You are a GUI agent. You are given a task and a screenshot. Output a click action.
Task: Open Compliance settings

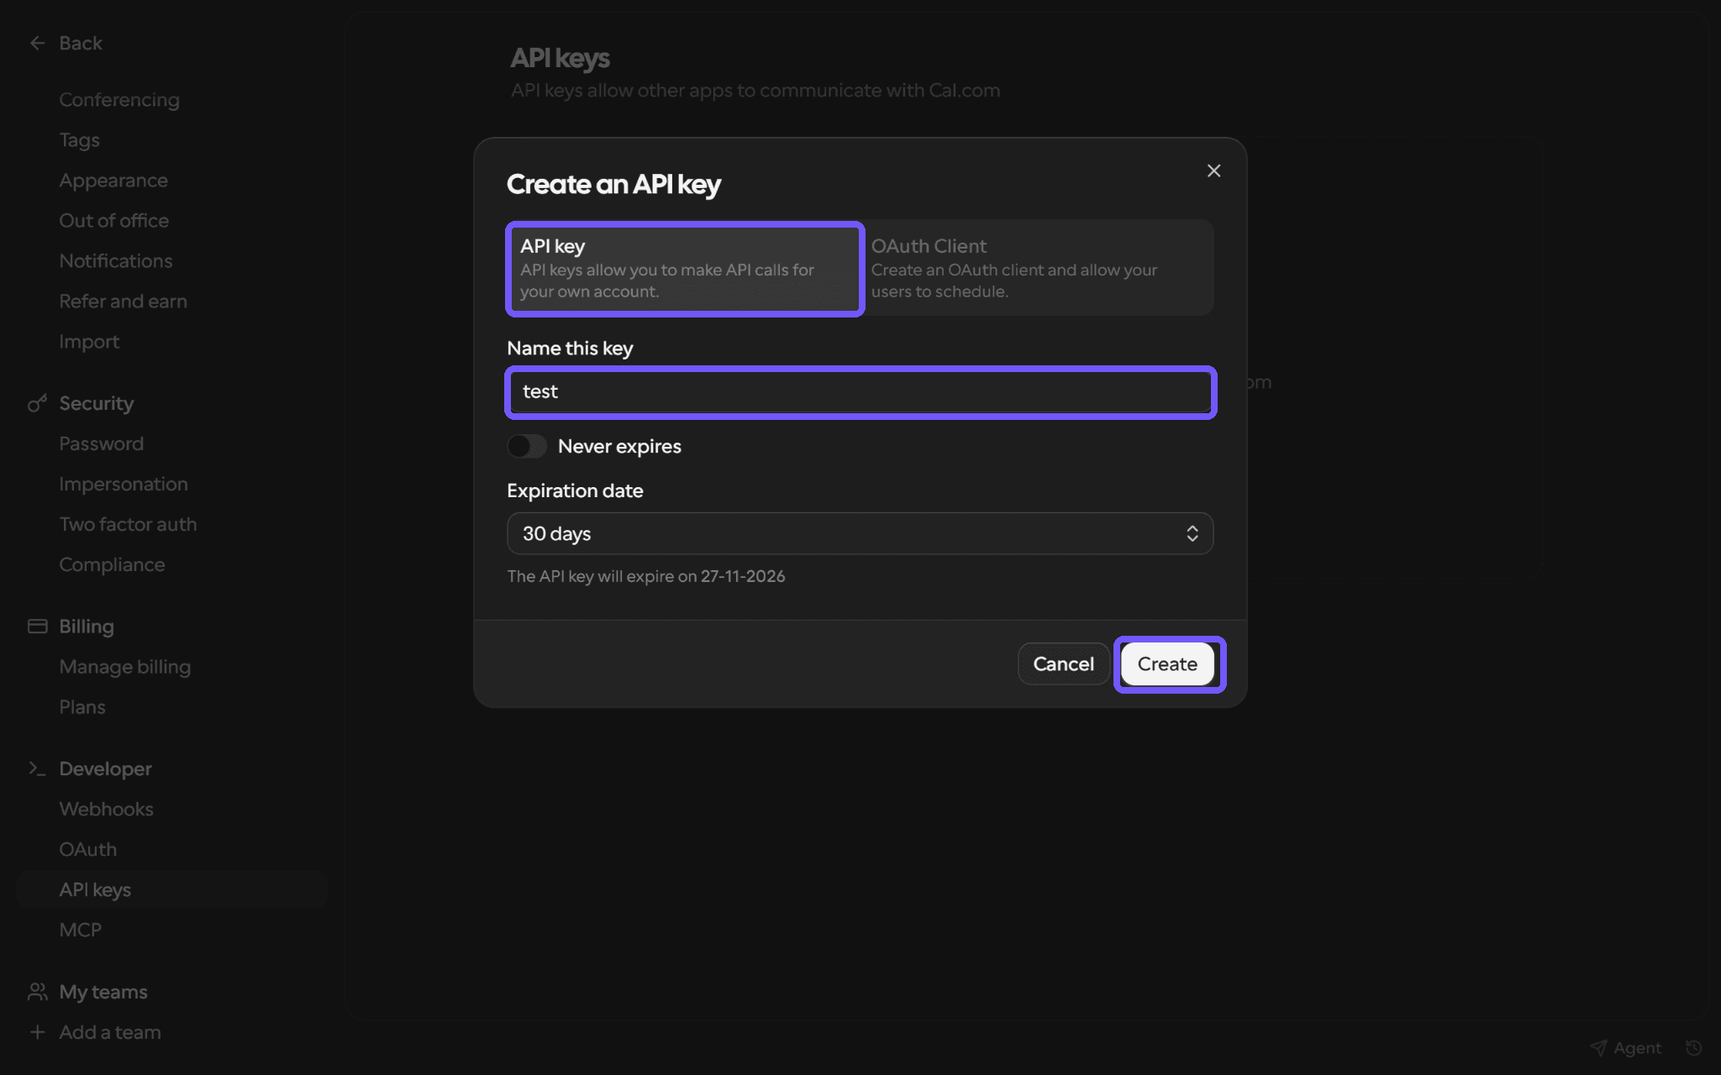(x=112, y=564)
